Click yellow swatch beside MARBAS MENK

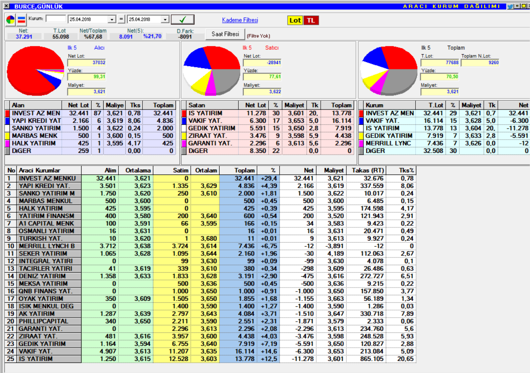7,136
